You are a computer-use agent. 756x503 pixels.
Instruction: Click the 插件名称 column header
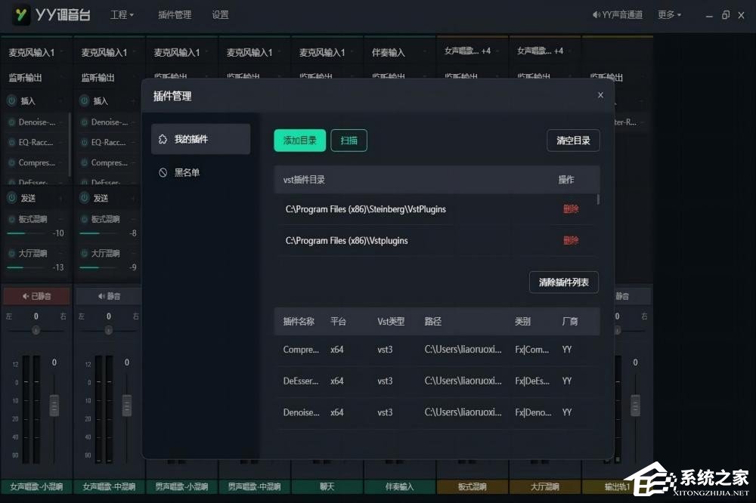(x=299, y=322)
